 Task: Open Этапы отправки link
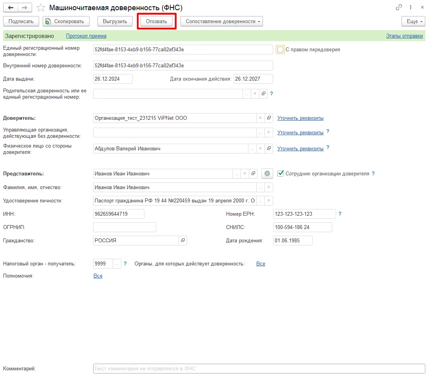tap(404, 36)
